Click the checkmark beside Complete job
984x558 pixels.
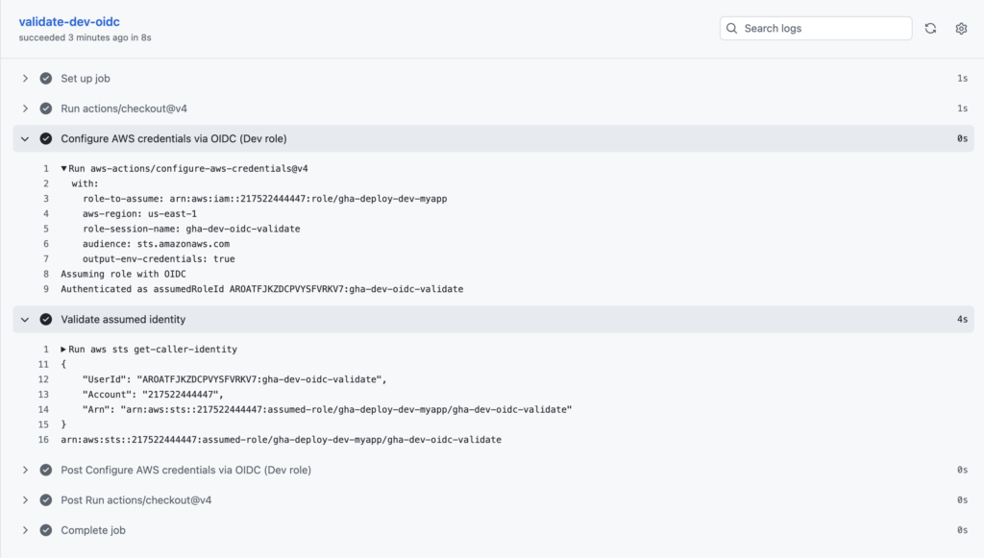(46, 529)
